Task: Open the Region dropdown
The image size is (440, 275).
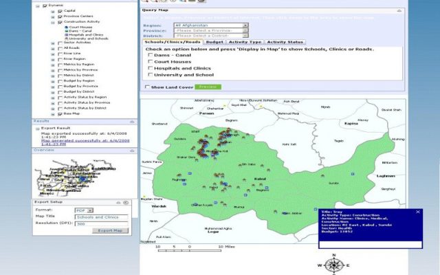Action: click(x=245, y=25)
